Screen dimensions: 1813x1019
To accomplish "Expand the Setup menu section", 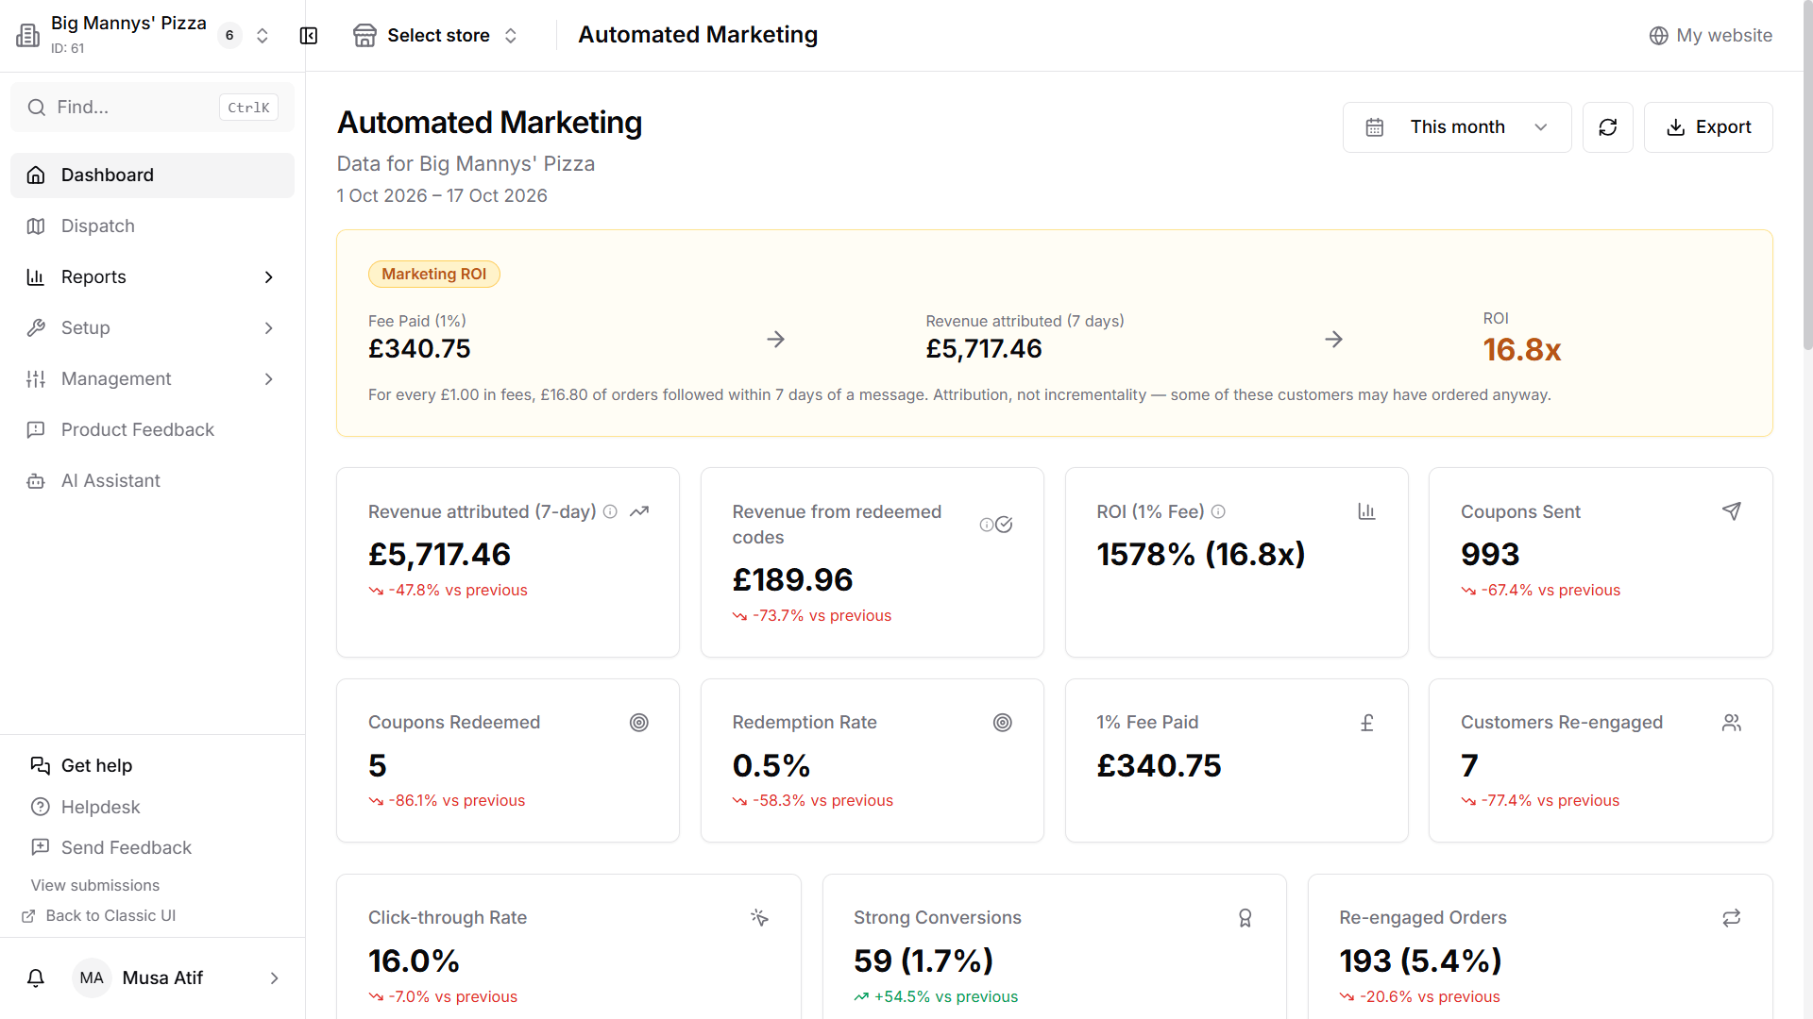I will pos(152,328).
